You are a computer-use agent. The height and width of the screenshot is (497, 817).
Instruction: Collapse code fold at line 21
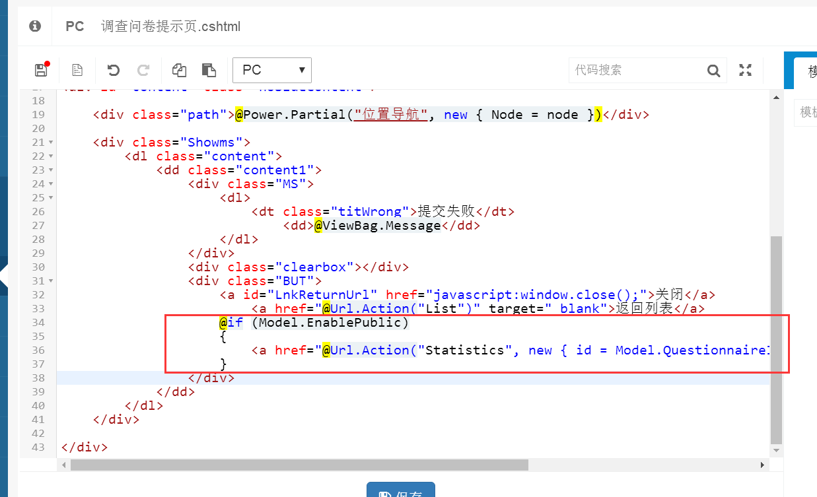(51, 143)
